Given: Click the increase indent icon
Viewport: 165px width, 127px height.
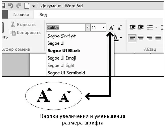Looking at the screenshot, I should tap(141, 27).
